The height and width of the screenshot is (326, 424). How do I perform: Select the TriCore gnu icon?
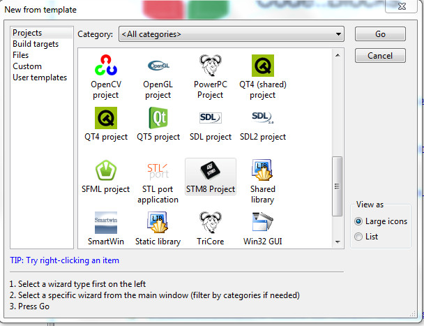211,222
